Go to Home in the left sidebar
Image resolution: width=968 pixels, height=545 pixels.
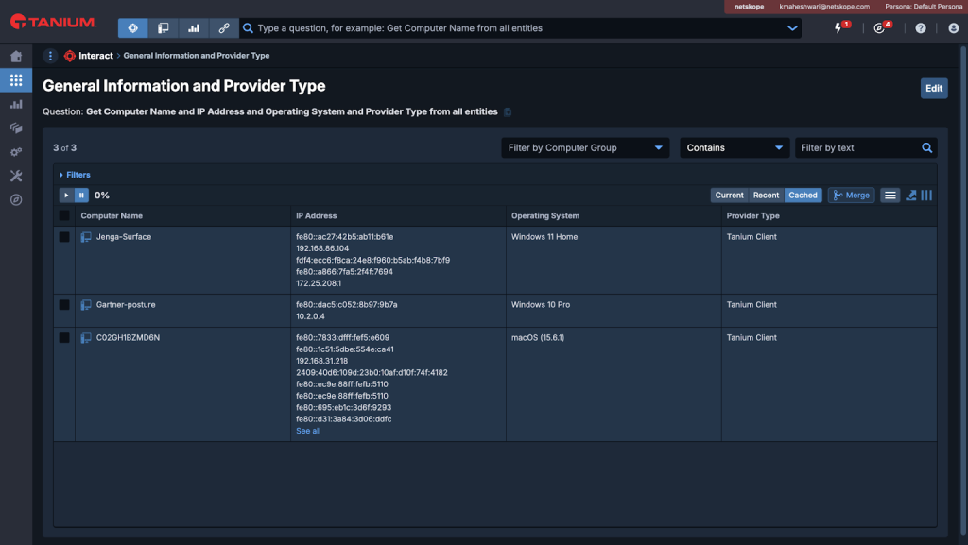pos(16,57)
